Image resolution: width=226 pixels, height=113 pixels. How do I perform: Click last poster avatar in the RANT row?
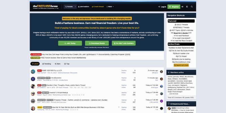161,72
